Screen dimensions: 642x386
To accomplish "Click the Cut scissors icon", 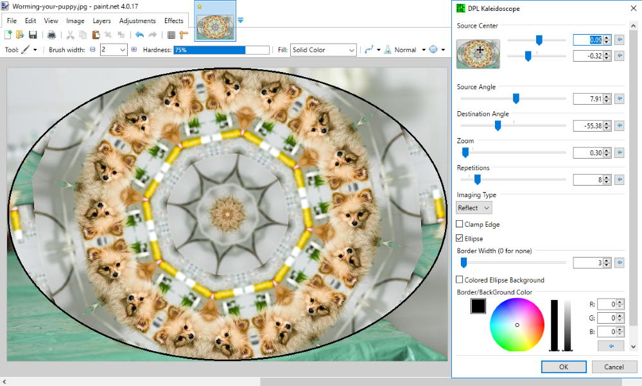I will click(71, 35).
